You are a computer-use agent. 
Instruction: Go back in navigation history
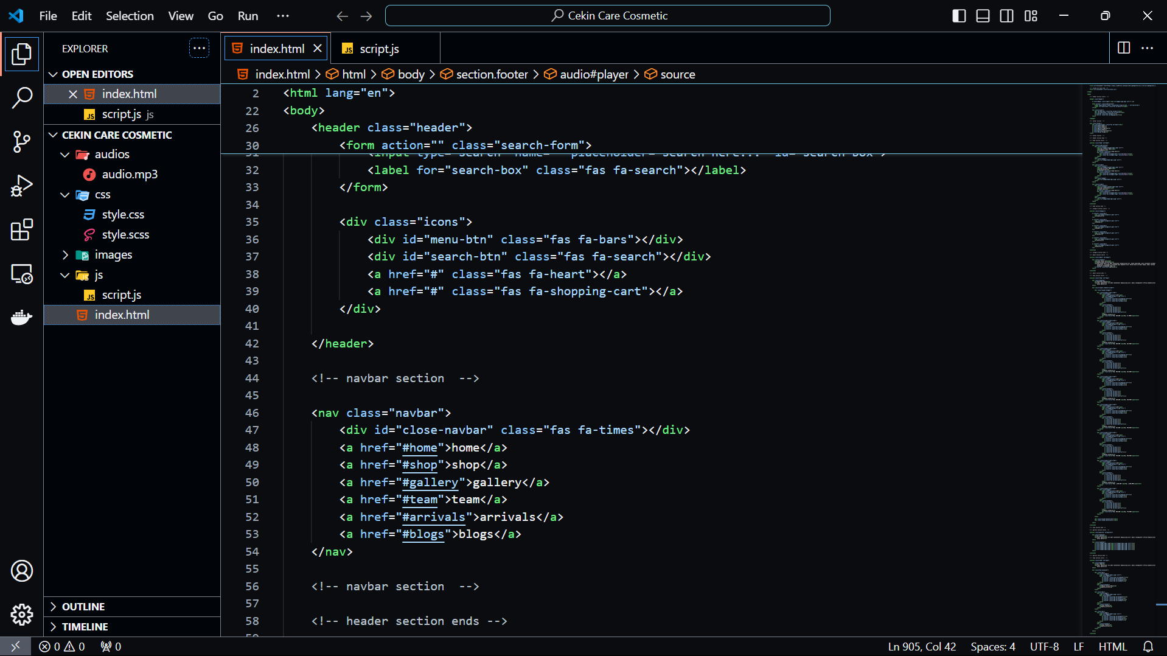tap(343, 16)
